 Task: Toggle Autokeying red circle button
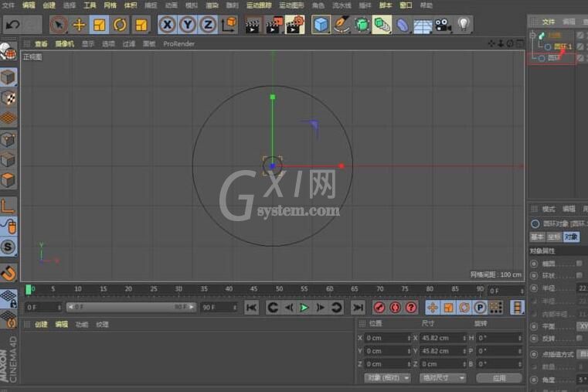click(x=395, y=308)
